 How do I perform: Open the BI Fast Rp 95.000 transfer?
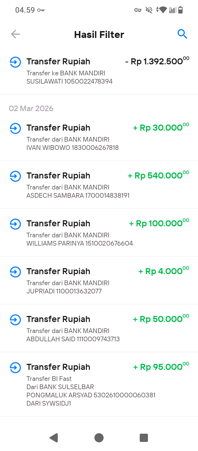point(99,384)
